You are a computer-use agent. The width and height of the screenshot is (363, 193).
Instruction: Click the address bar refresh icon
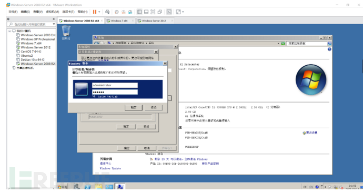(x=283, y=44)
